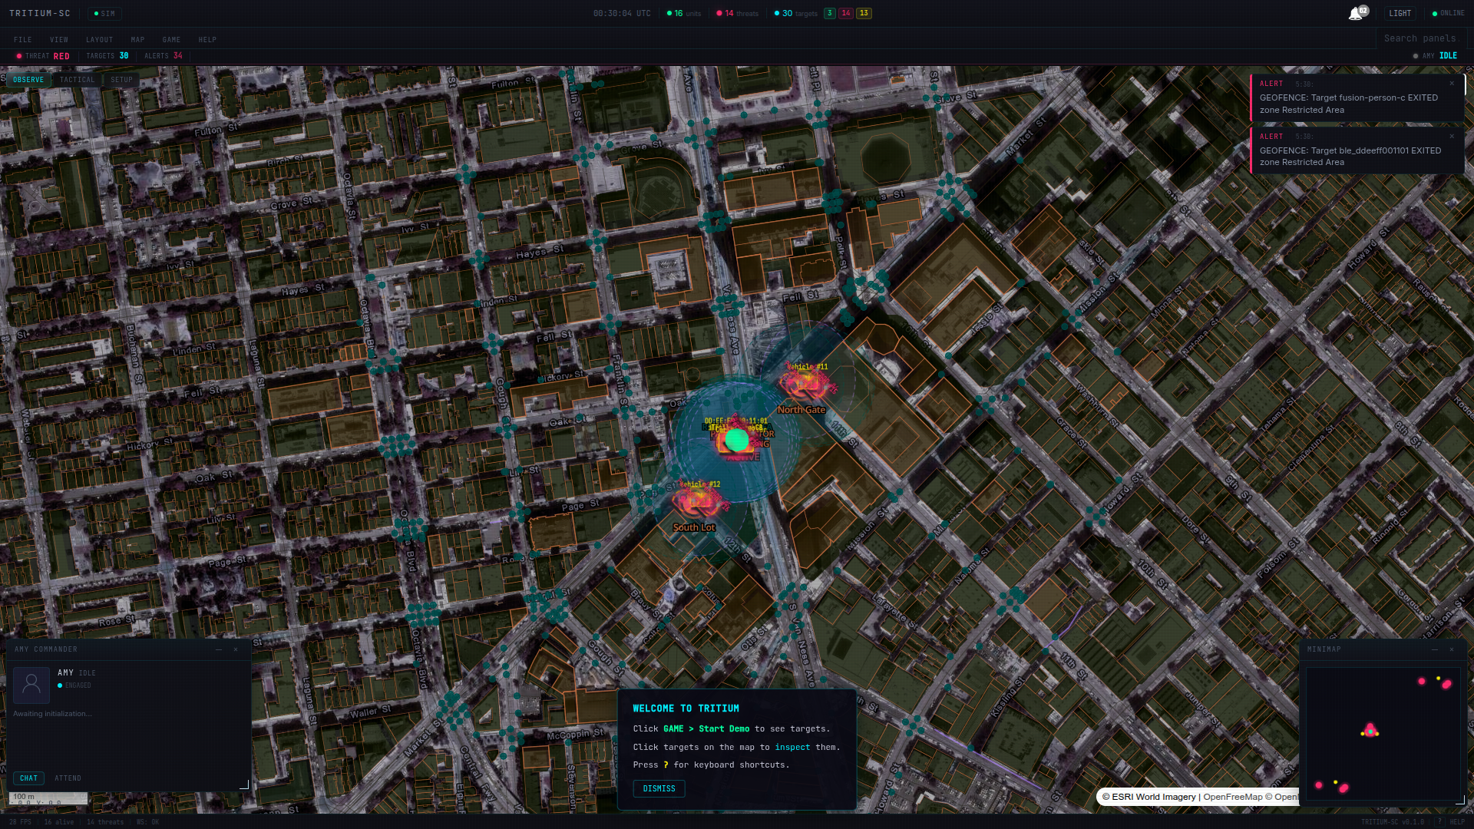Click inside the minimap view
The image size is (1474, 829).
(x=1383, y=735)
